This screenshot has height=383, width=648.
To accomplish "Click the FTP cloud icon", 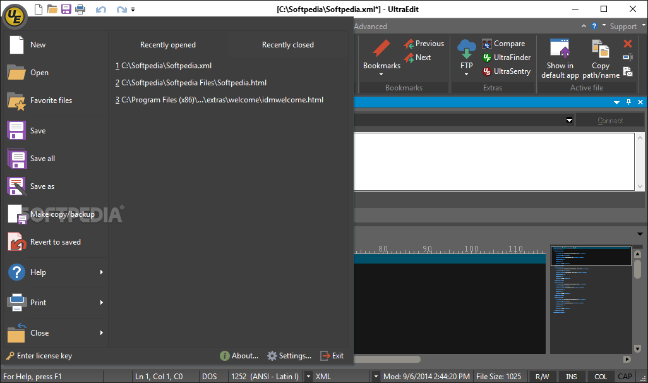I will click(x=467, y=49).
